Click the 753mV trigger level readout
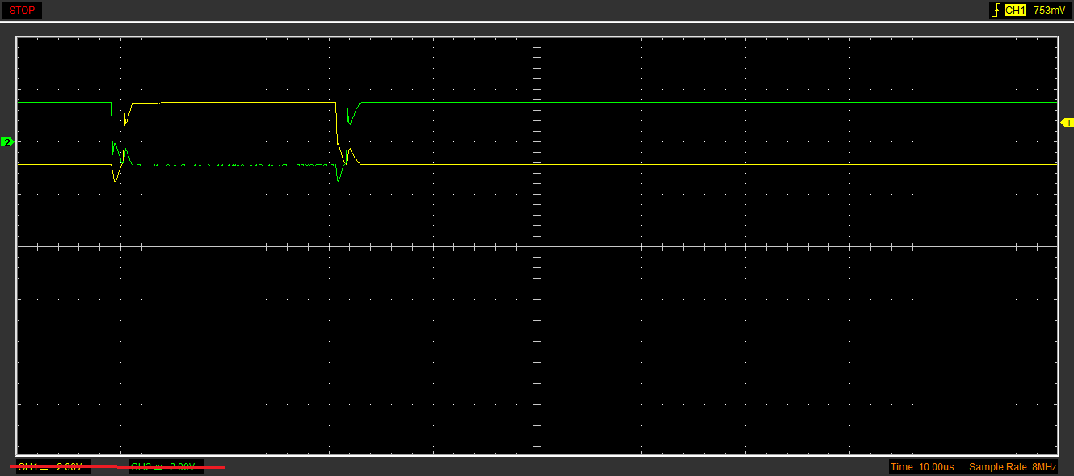The width and height of the screenshot is (1074, 476). [x=1049, y=11]
